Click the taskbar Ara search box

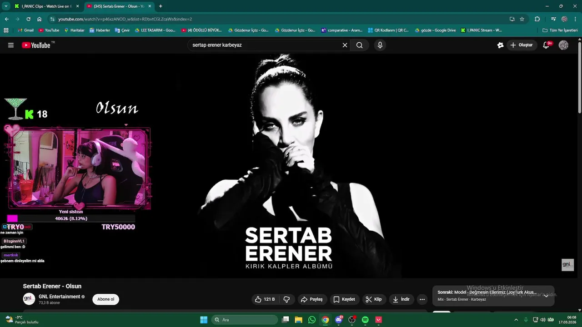point(245,320)
